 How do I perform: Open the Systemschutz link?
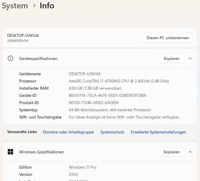click(x=112, y=132)
